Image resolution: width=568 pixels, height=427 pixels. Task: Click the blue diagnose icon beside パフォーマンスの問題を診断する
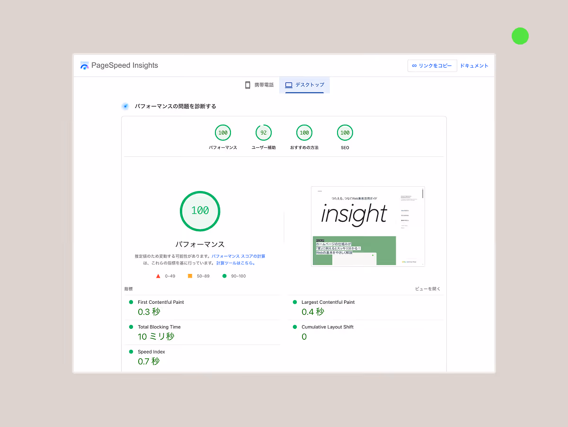click(x=125, y=106)
